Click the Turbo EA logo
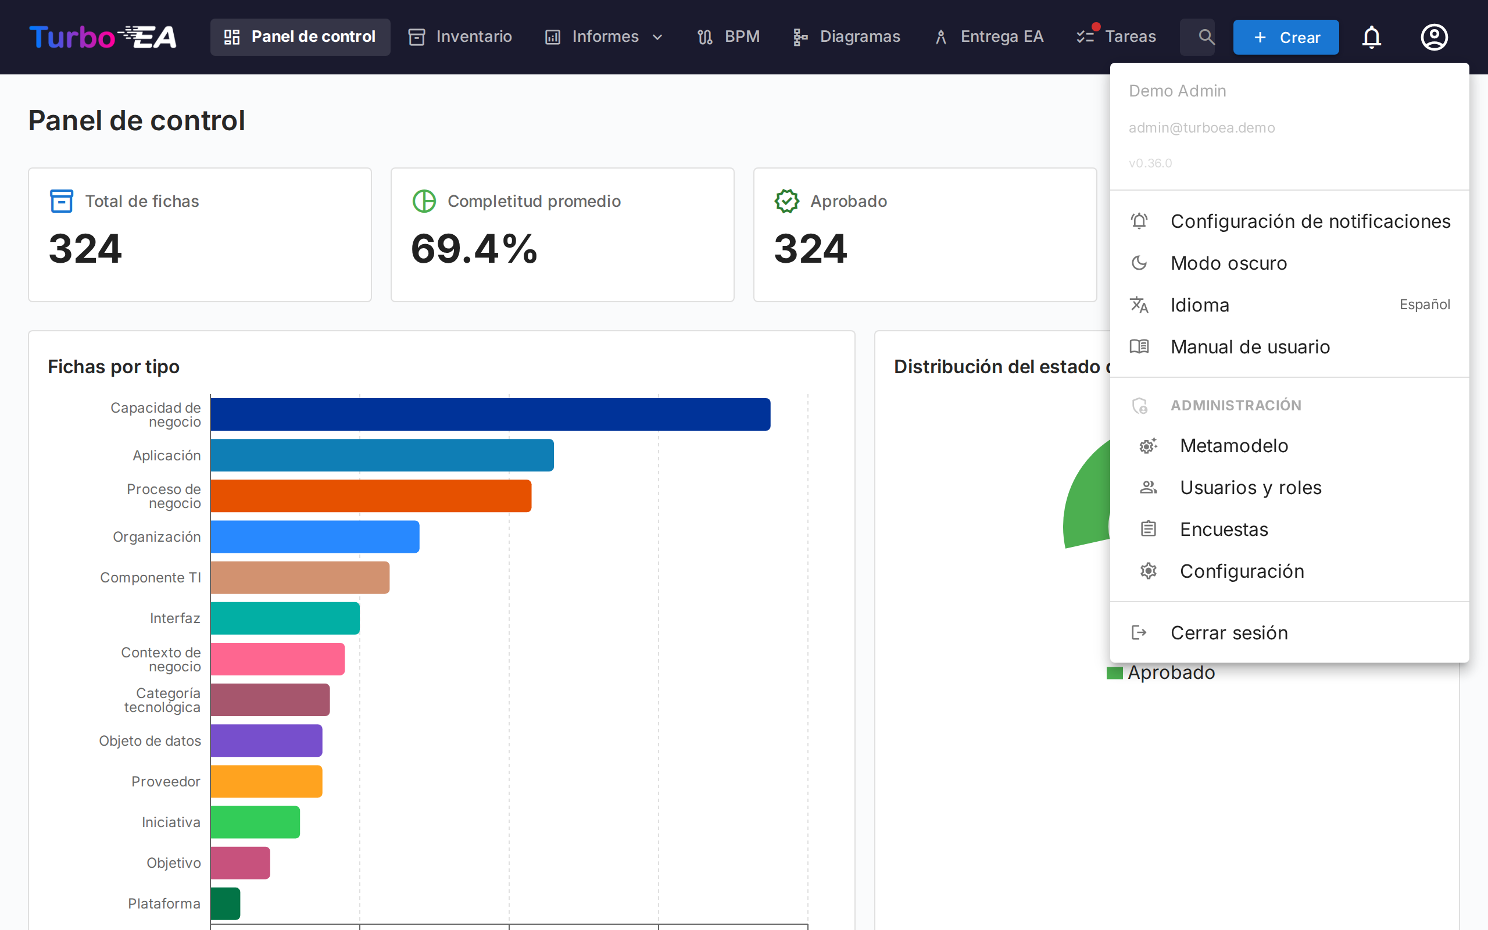Viewport: 1488px width, 930px height. (103, 37)
